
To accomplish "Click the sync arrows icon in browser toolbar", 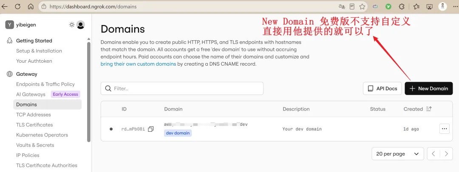I will pyautogui.click(x=375, y=6).
